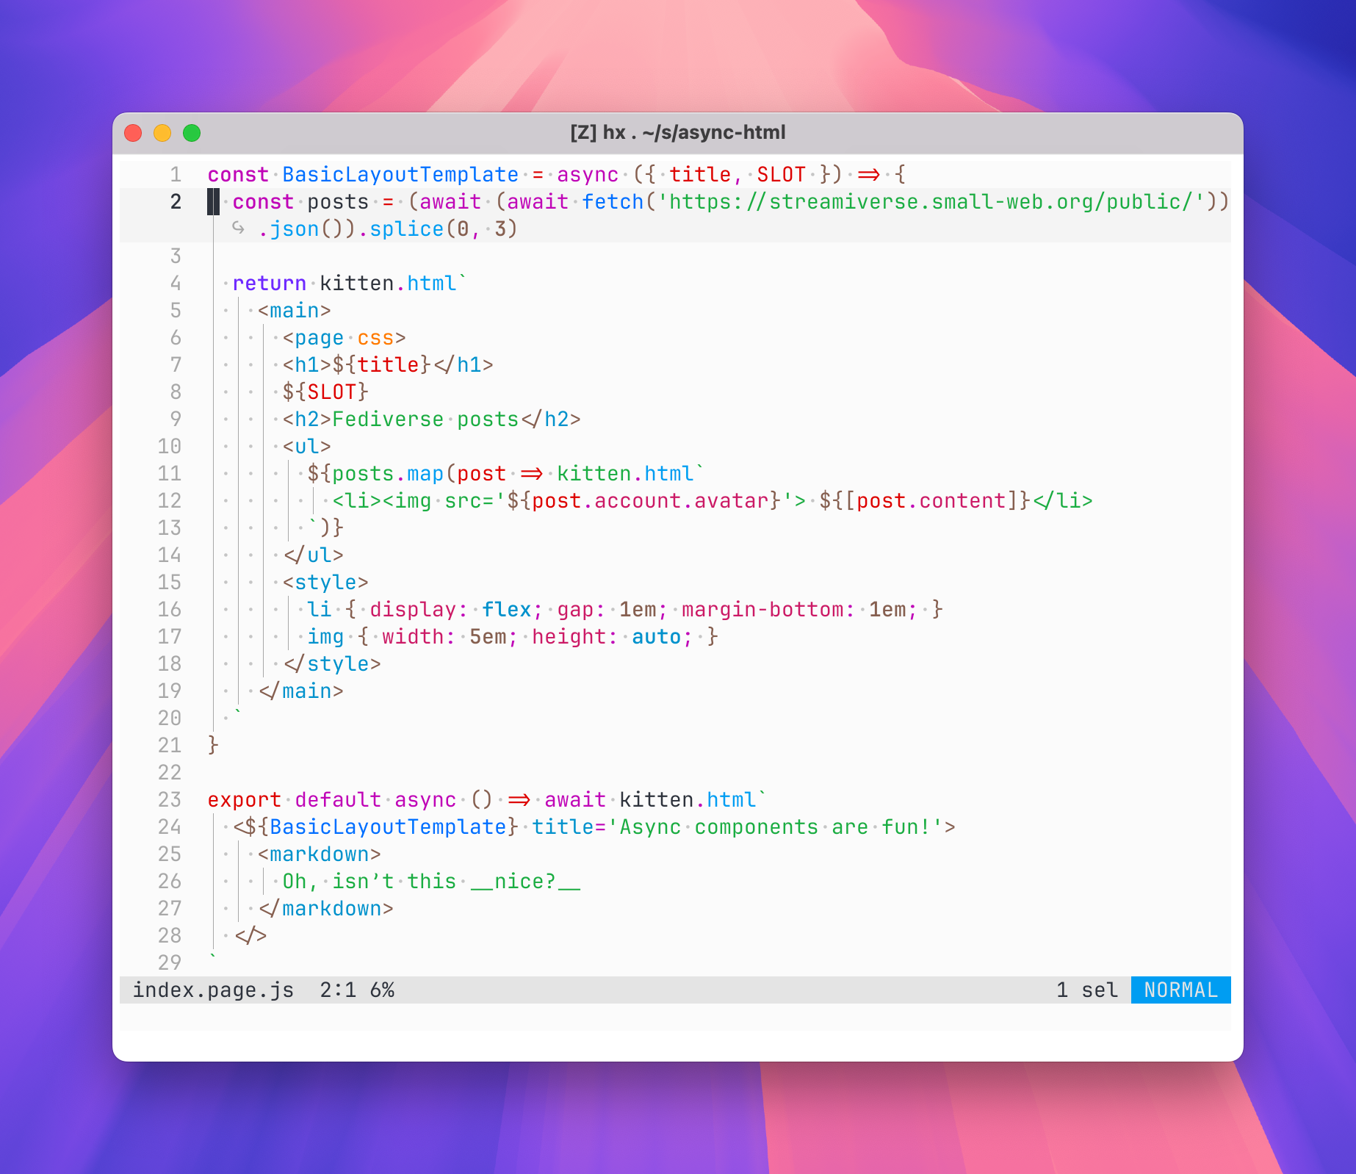Click the window title '[Z] hx . ~/s/async-html'
Image resolution: width=1356 pixels, height=1174 pixels.
[677, 133]
